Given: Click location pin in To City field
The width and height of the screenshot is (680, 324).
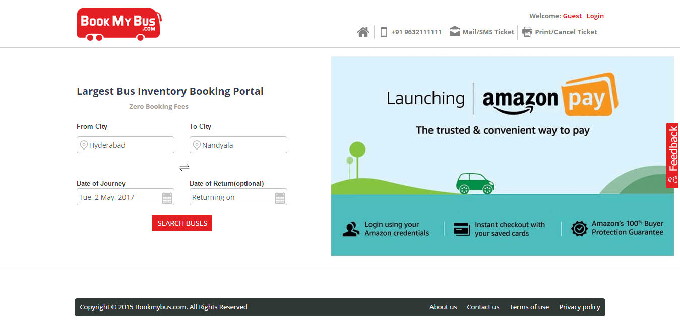Looking at the screenshot, I should (197, 145).
